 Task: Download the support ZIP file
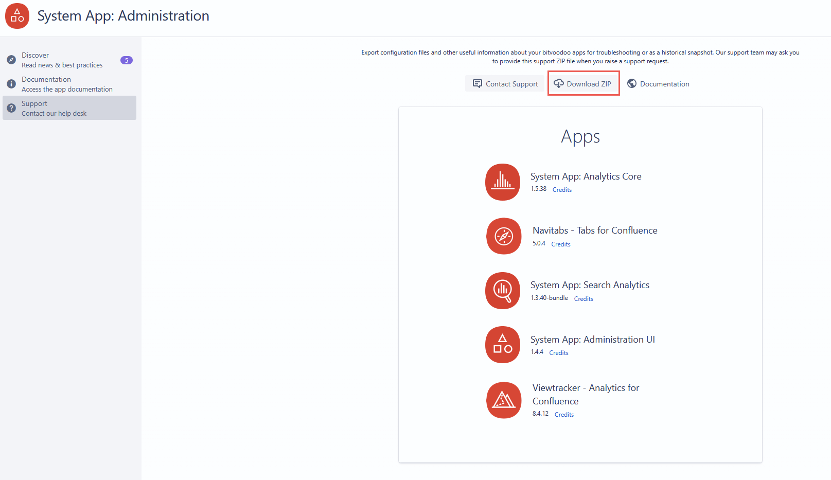pyautogui.click(x=583, y=84)
